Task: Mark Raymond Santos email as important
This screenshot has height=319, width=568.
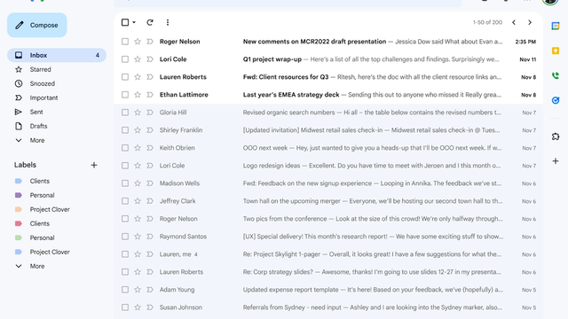Action: pos(150,237)
